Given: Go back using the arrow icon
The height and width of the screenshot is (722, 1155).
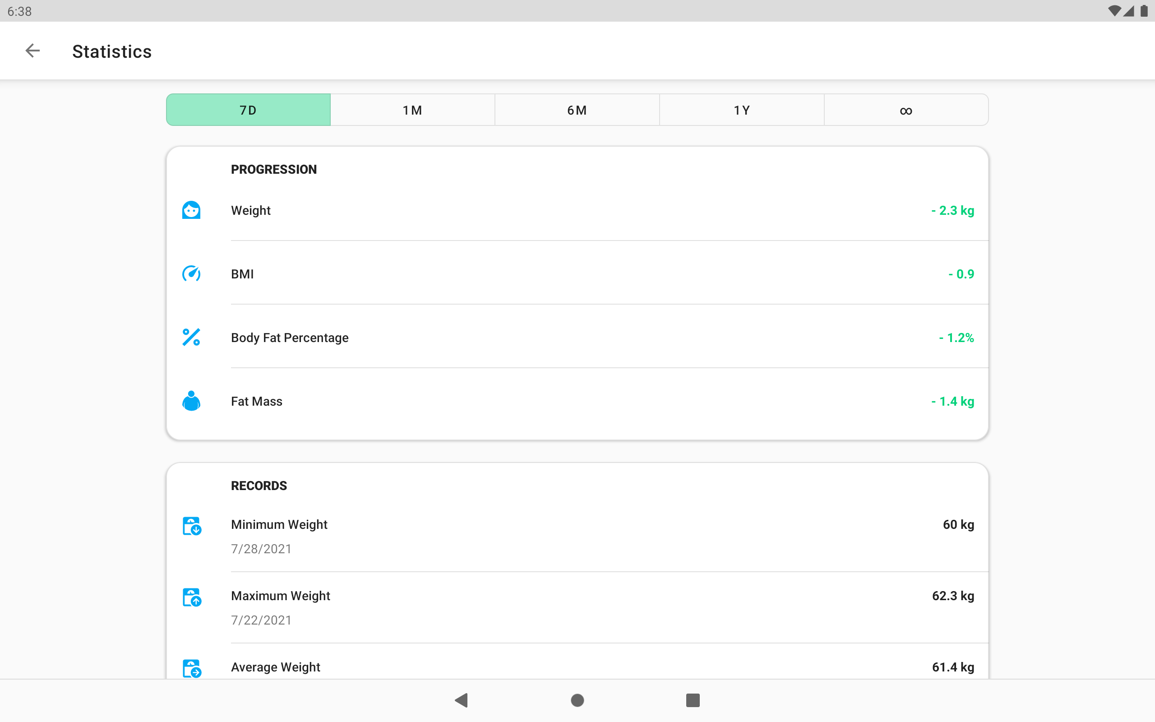Looking at the screenshot, I should click(x=32, y=51).
